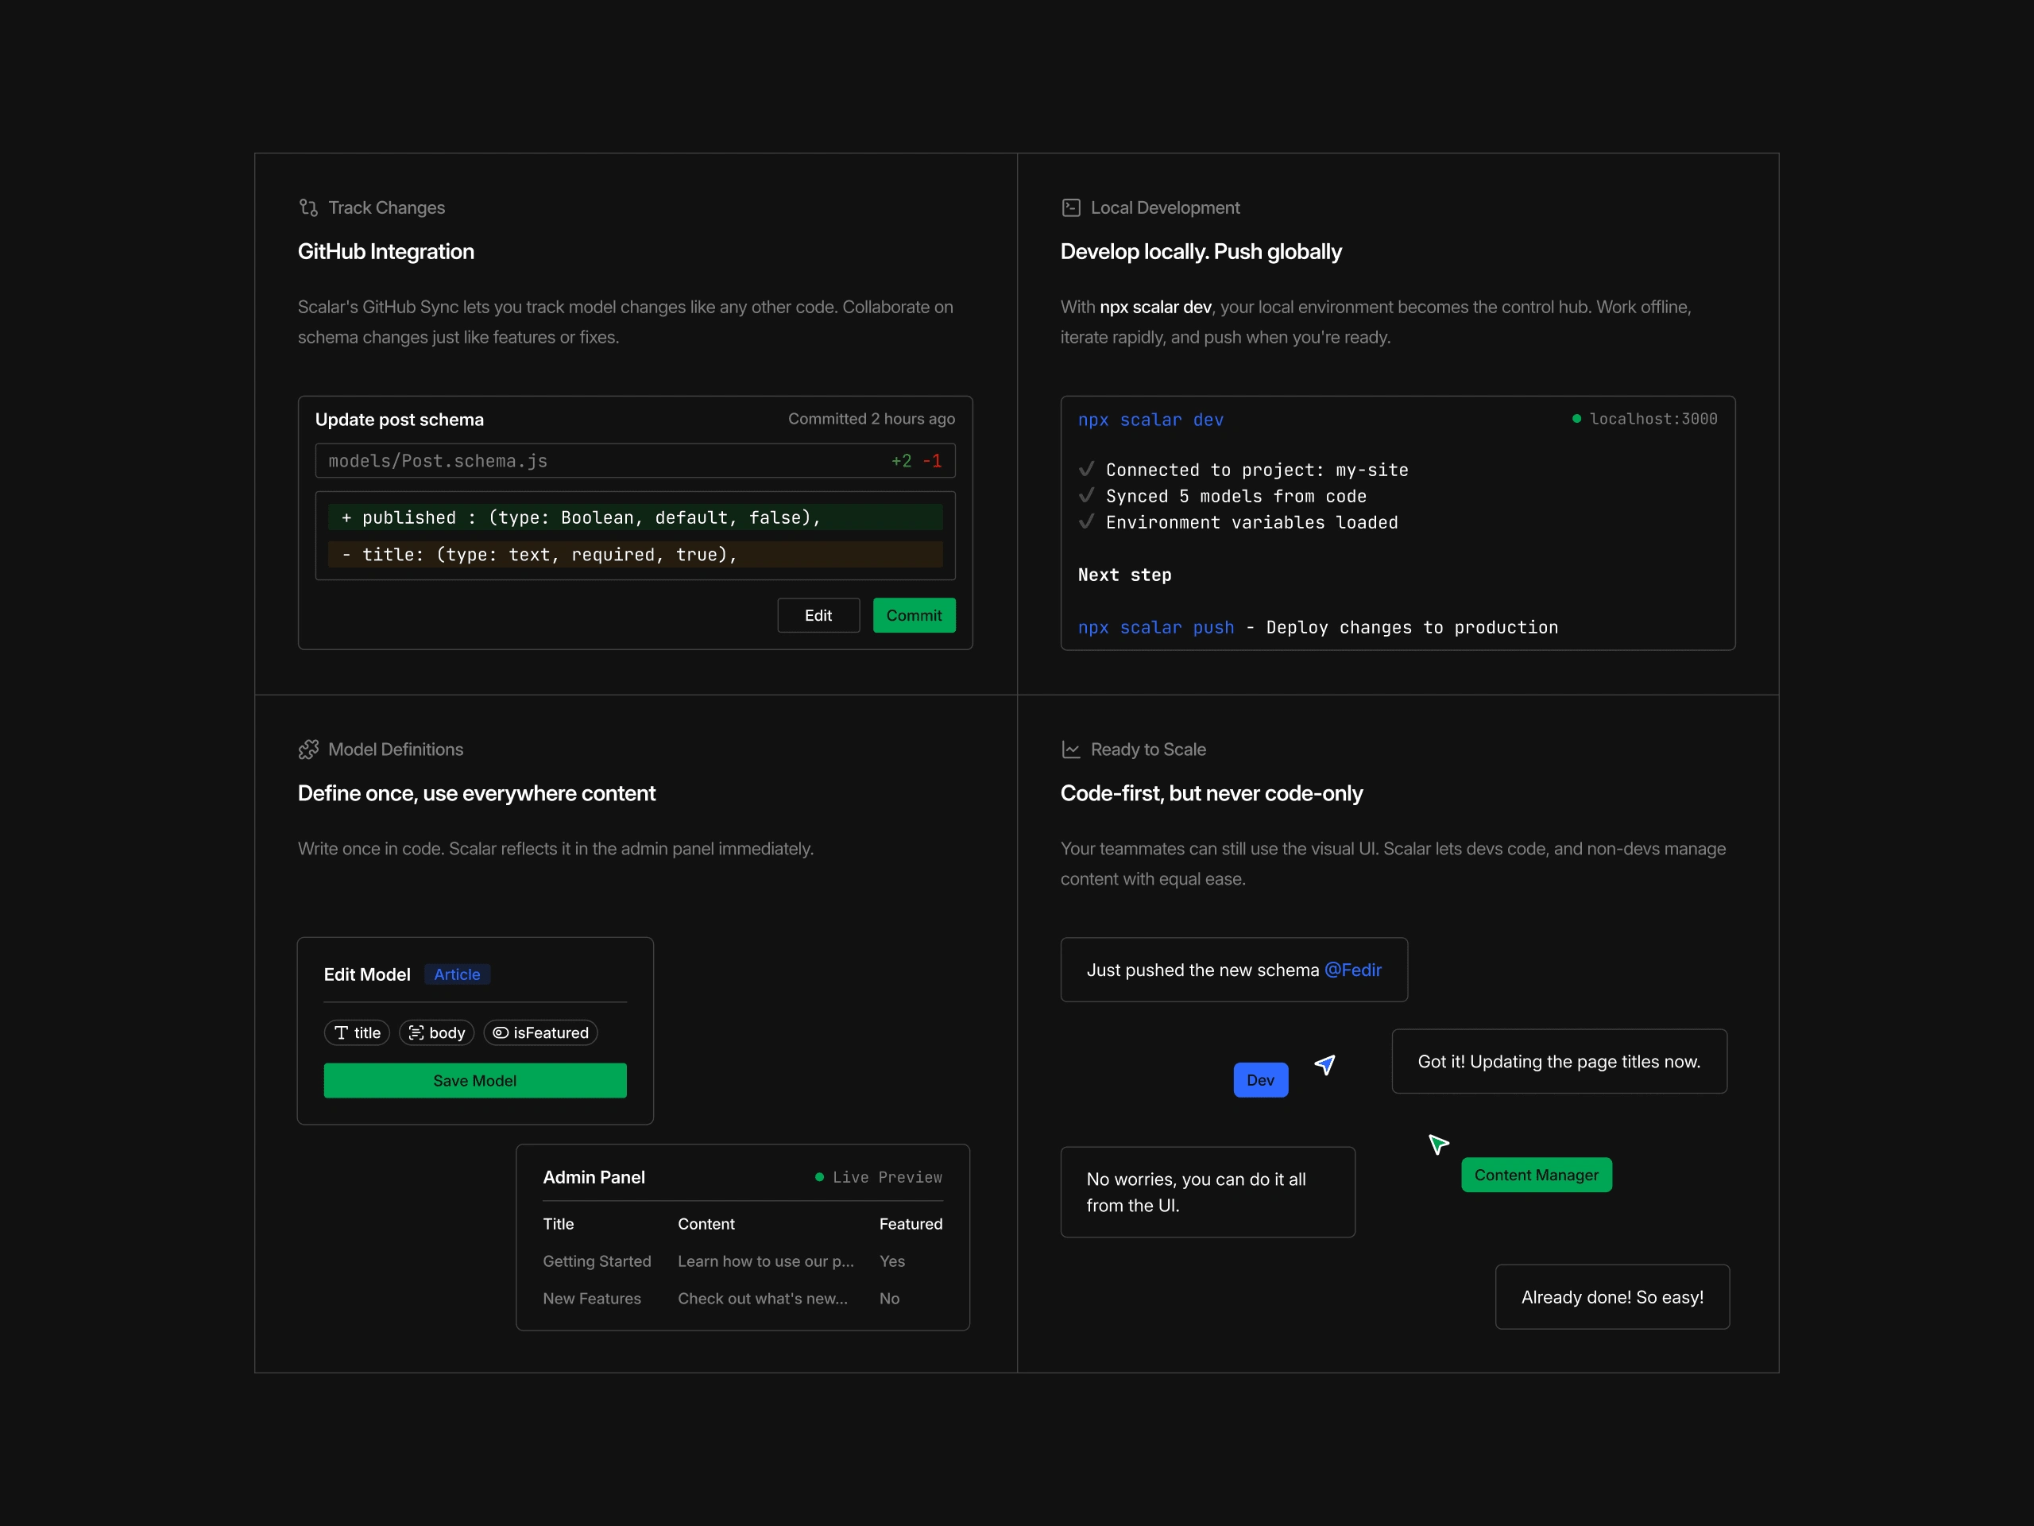Click the green Live Preview status dot
Viewport: 2034px width, 1526px height.
point(818,1176)
